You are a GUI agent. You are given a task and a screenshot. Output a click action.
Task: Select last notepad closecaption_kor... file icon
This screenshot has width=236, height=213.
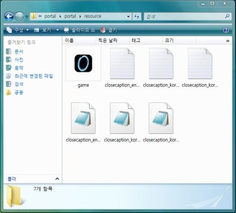pyautogui.click(x=161, y=118)
